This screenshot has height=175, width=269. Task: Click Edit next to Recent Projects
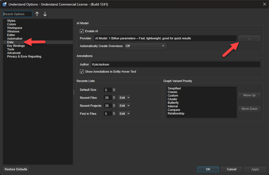[x=122, y=106]
